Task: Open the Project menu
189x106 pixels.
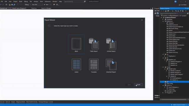Action: pyautogui.click(x=15, y=1)
